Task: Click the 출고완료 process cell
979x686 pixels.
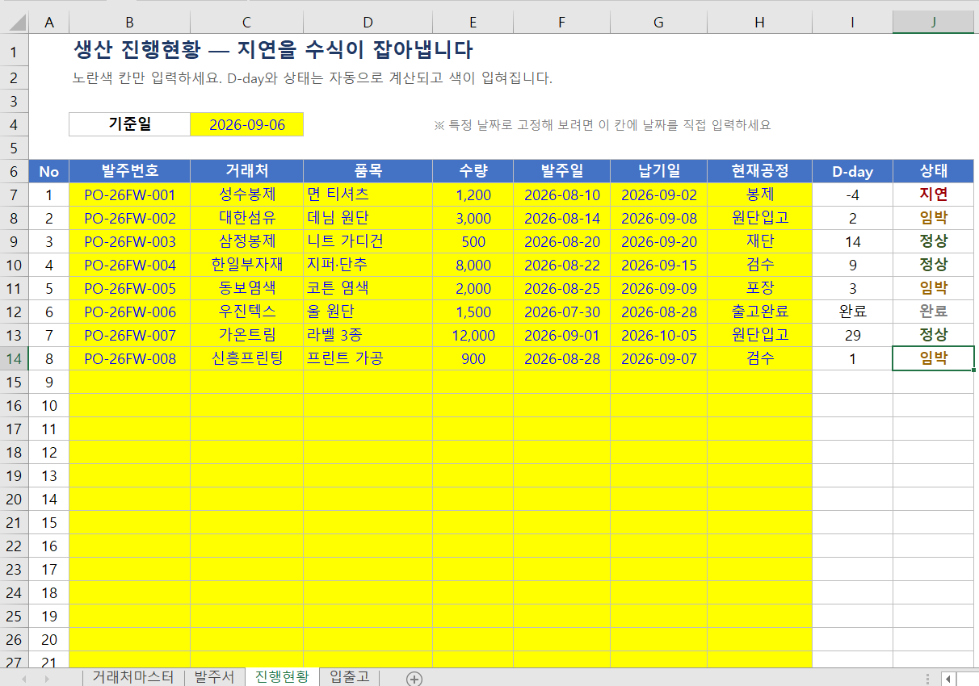Action: pos(760,312)
